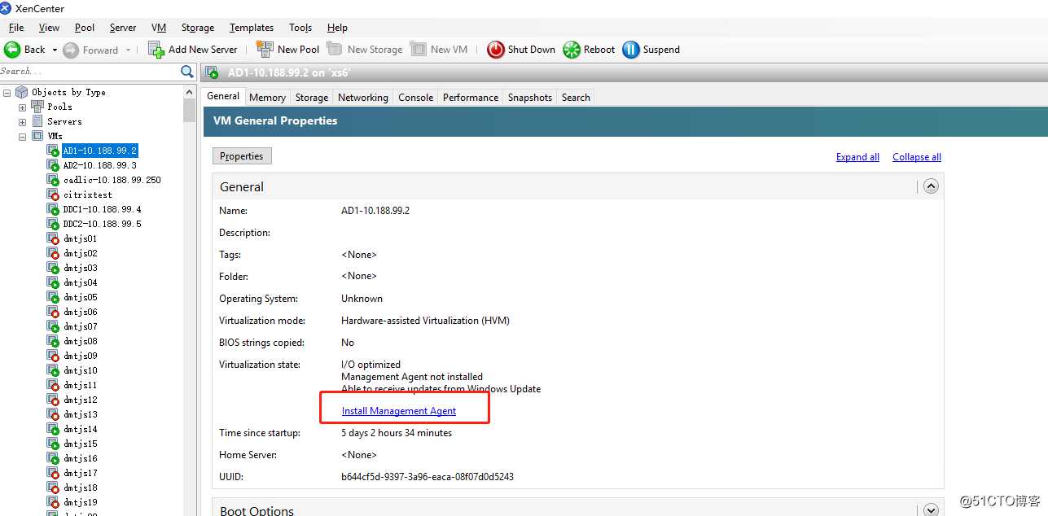Open the Help menu

[337, 28]
